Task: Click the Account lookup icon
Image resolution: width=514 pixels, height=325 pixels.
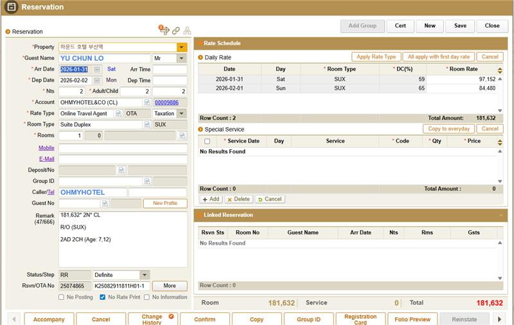Action: pyautogui.click(x=146, y=103)
